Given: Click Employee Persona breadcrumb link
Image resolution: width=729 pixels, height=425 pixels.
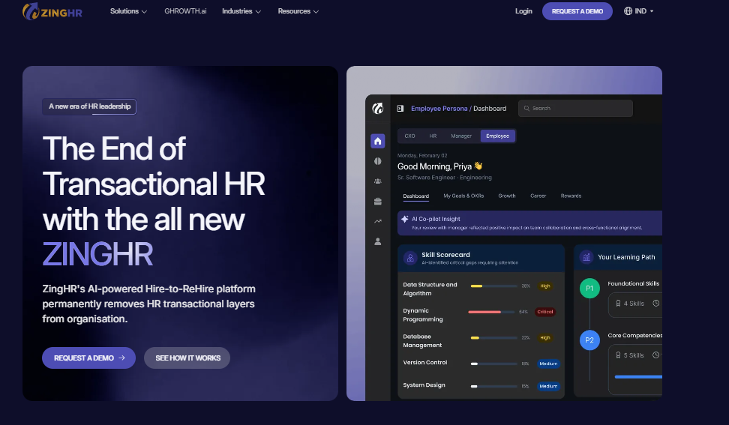Looking at the screenshot, I should click(x=439, y=108).
